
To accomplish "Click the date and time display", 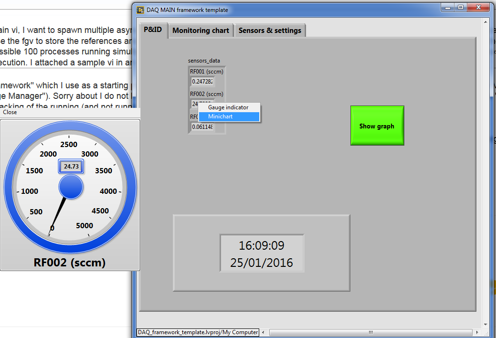I will pyautogui.click(x=262, y=253).
